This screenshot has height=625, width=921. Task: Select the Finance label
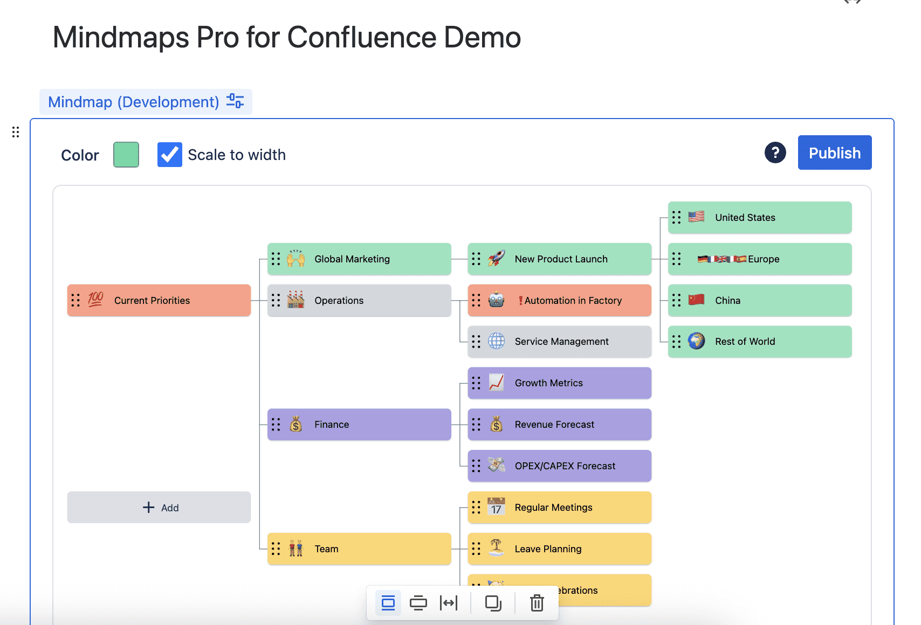332,425
